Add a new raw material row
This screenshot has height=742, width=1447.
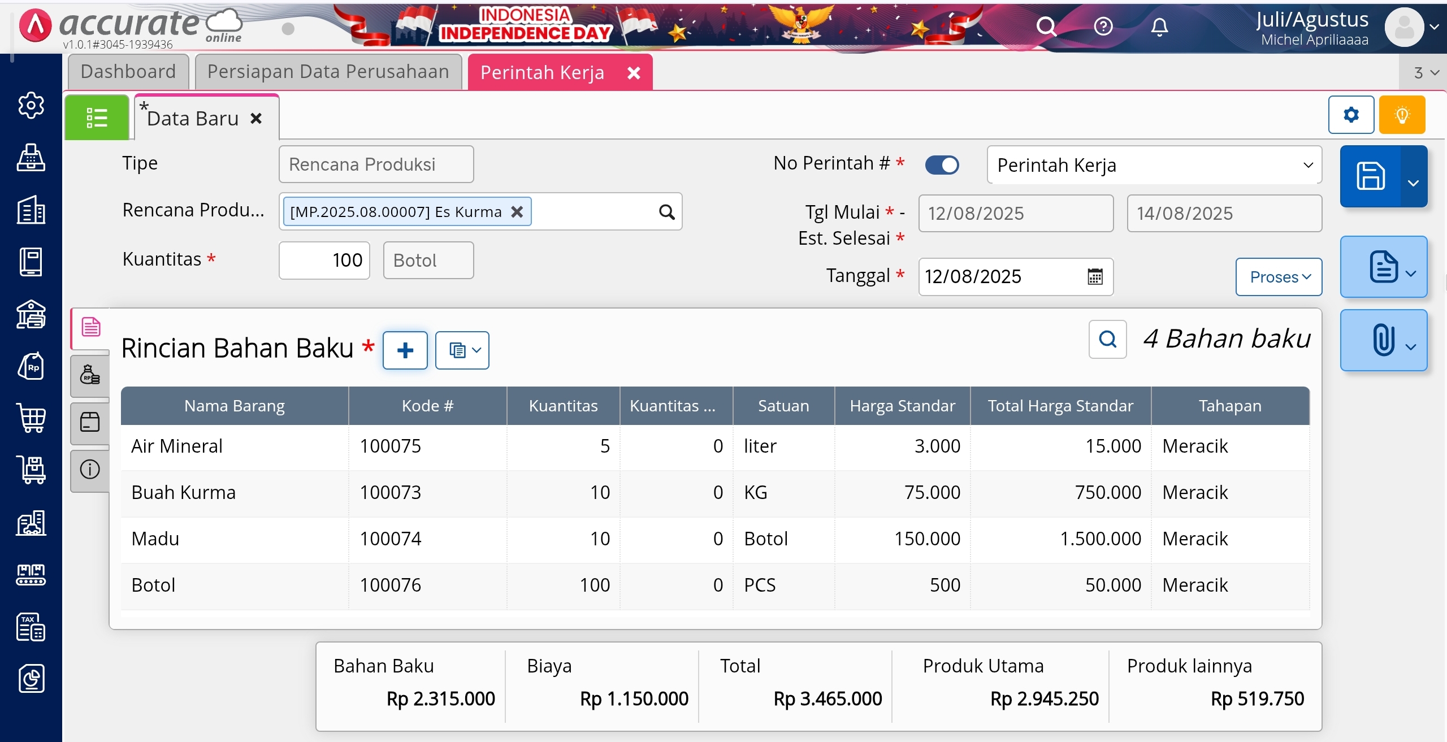(405, 350)
